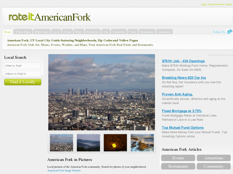Open the Community tab
233x174 pixels.
[x=164, y=32]
